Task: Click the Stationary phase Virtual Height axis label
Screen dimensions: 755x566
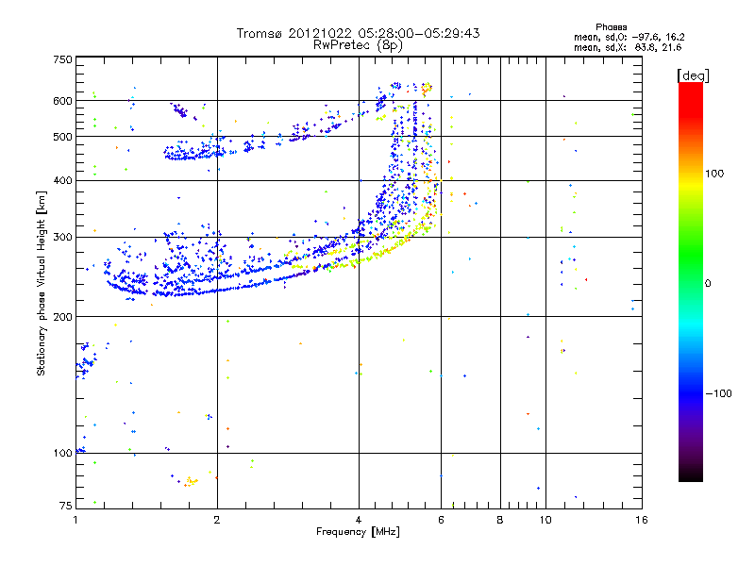Action: (x=42, y=283)
